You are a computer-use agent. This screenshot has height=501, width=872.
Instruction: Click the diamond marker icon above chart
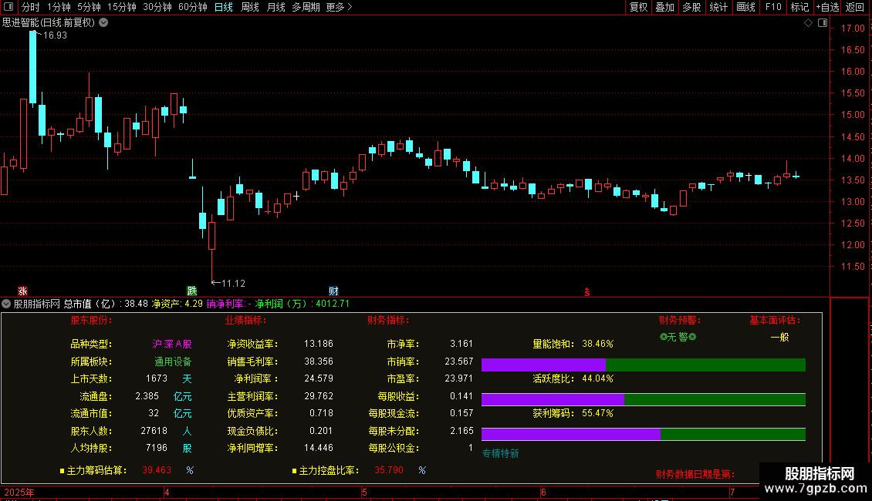pyautogui.click(x=808, y=23)
